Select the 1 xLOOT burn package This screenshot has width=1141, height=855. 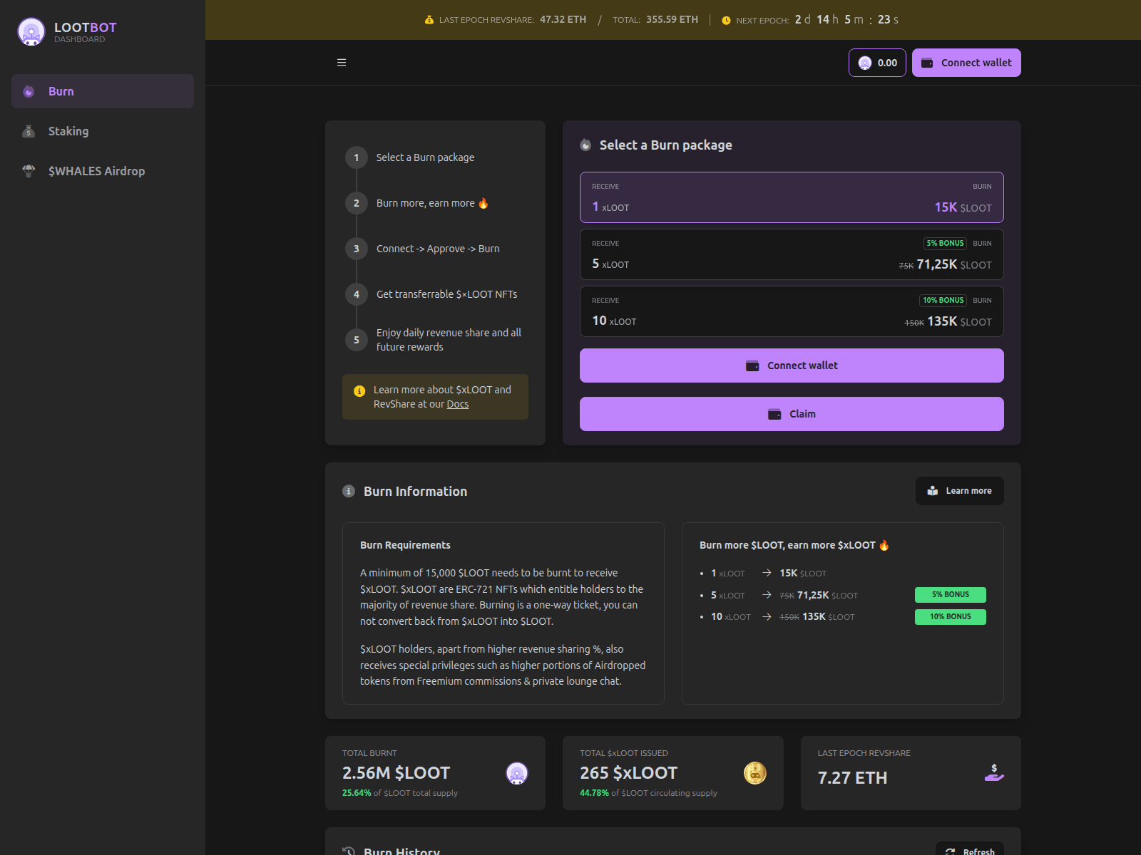[x=792, y=197]
